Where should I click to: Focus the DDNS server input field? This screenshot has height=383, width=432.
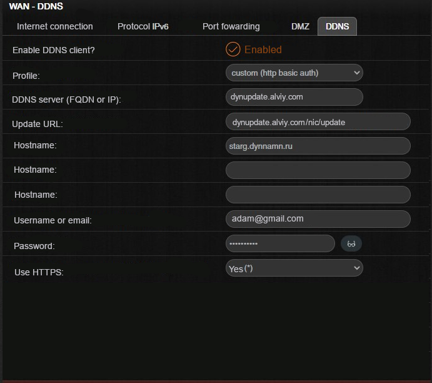click(x=294, y=97)
